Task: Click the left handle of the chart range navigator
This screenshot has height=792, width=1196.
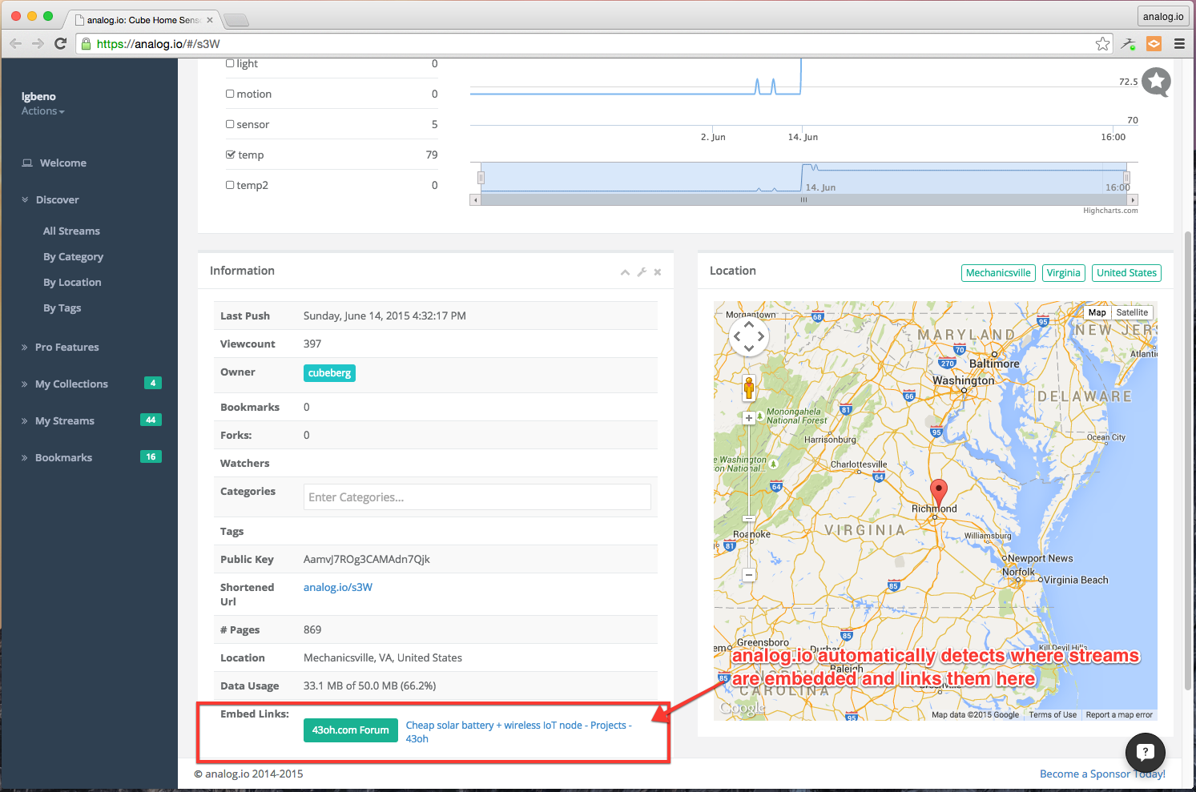Action: point(481,177)
